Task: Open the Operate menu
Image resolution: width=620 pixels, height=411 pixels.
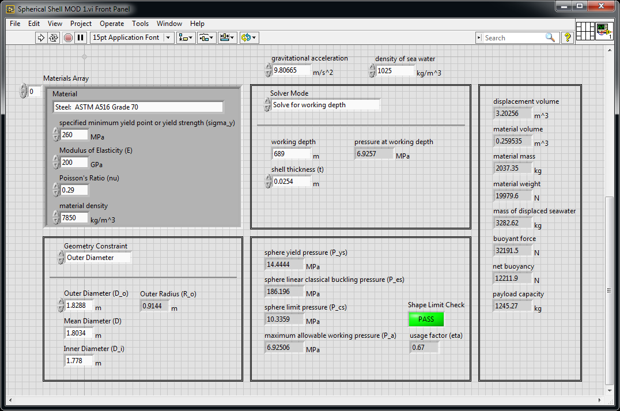Action: click(x=112, y=24)
